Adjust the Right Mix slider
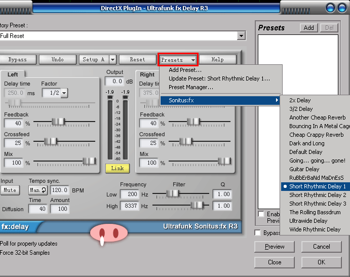The height and width of the screenshot is (277, 350). point(224,161)
